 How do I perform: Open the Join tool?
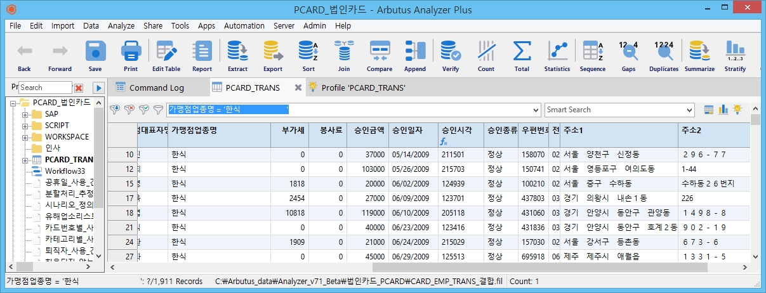pyautogui.click(x=344, y=56)
